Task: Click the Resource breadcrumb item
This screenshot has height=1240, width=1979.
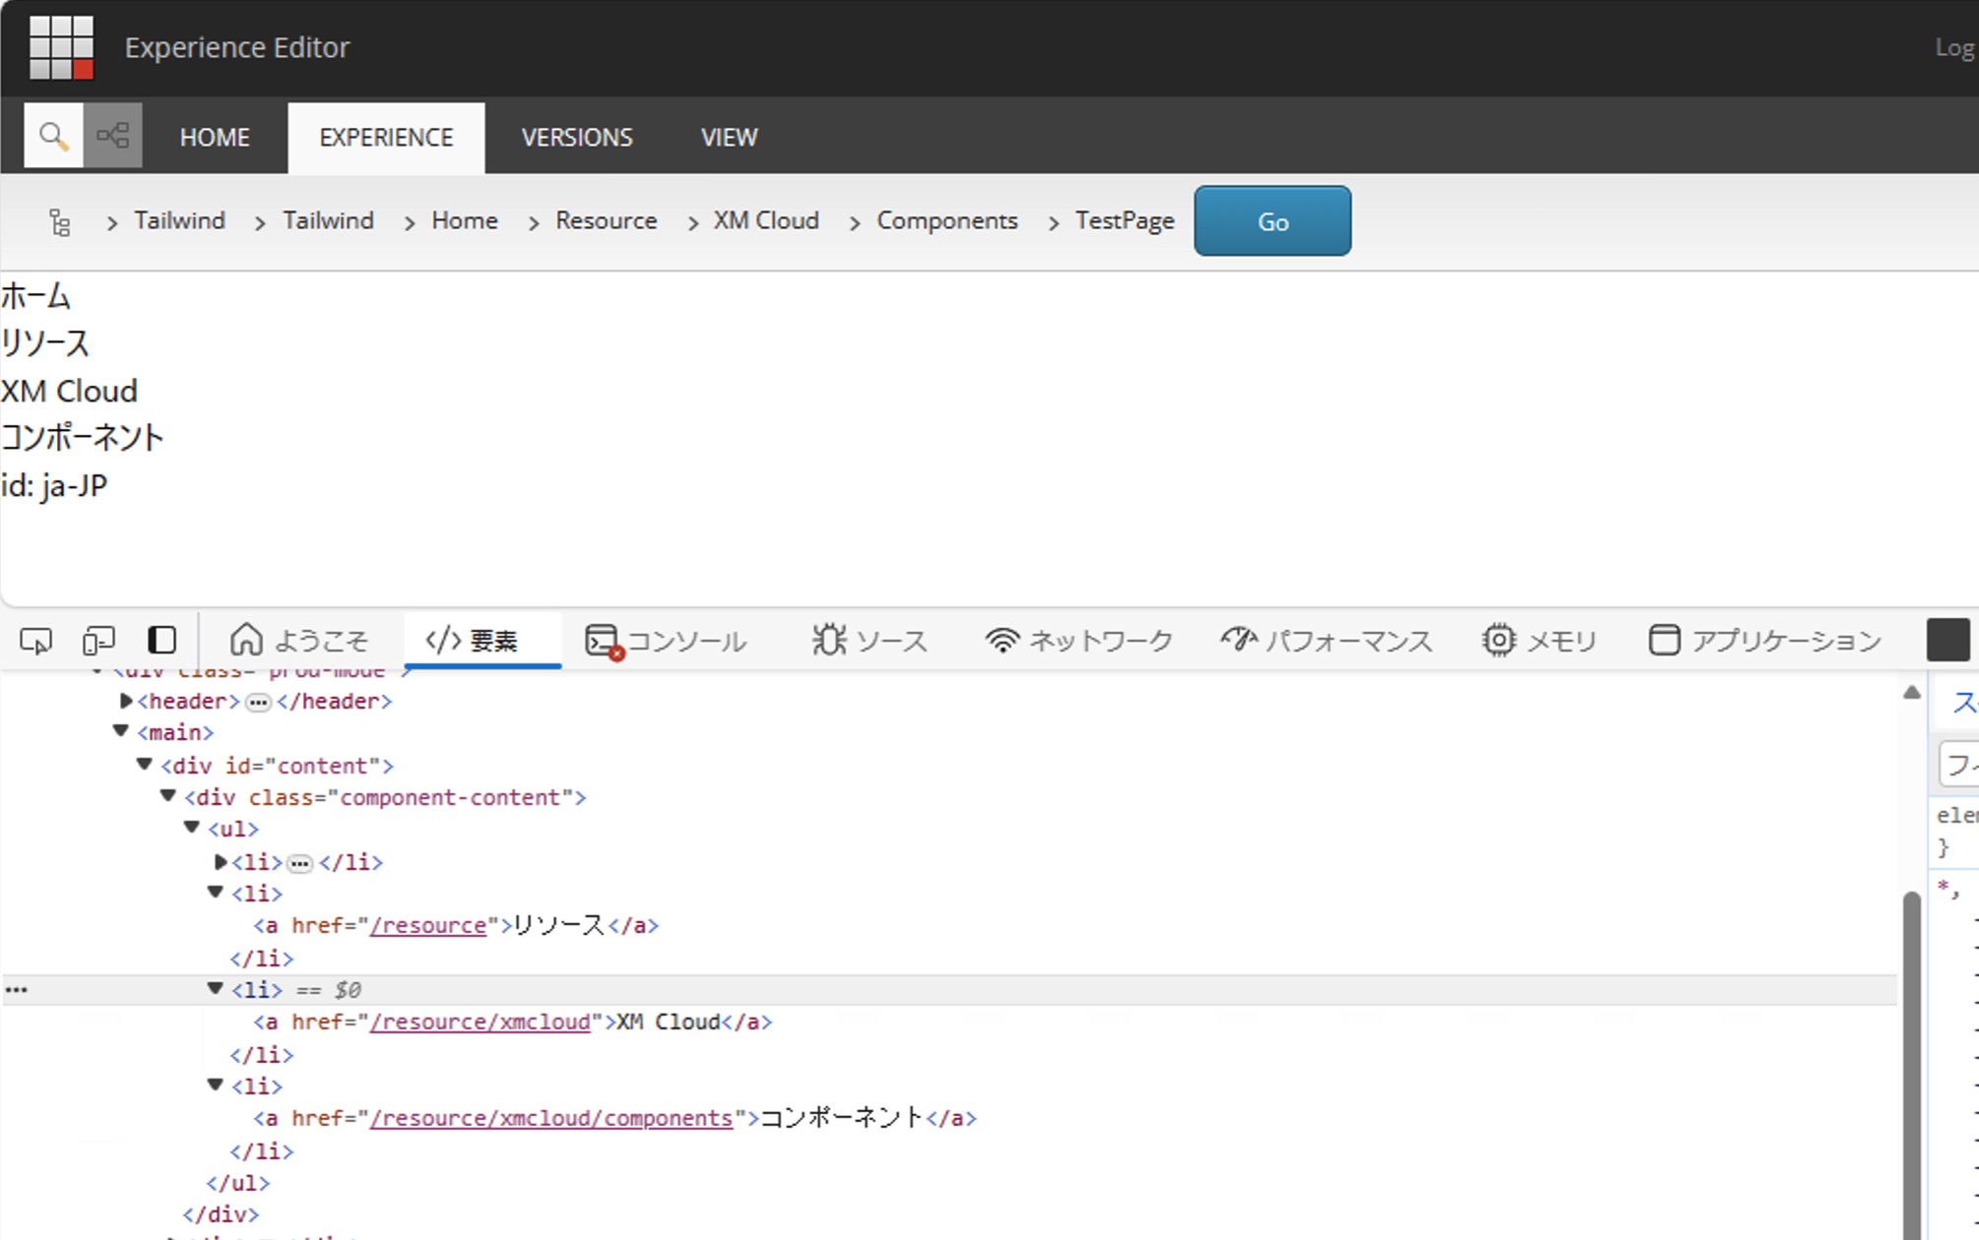Action: pyautogui.click(x=606, y=220)
